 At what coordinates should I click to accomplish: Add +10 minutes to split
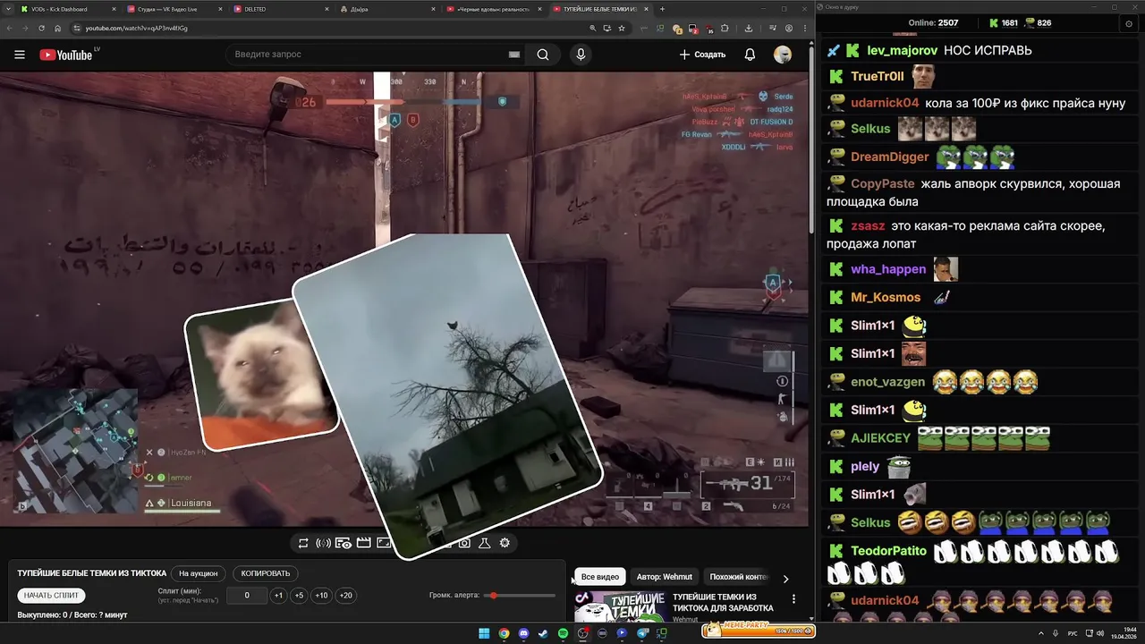pos(321,596)
